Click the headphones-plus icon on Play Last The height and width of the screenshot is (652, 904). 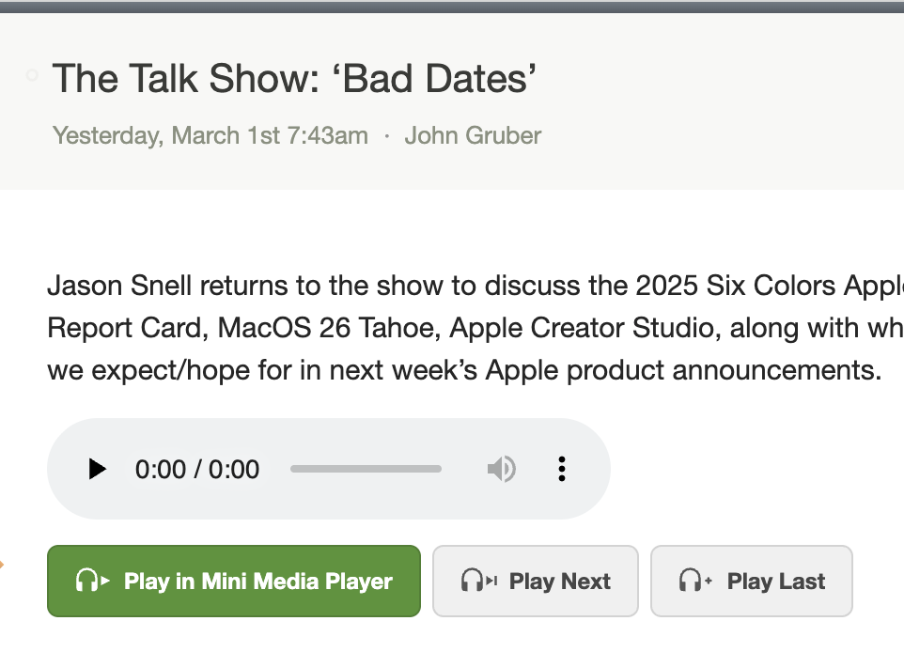coord(695,582)
